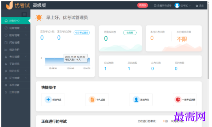
Task: Click the red pie chart icon
Action: pyautogui.click(x=178, y=100)
